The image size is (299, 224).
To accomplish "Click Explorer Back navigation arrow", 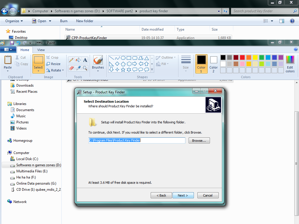I will pos(5,11).
